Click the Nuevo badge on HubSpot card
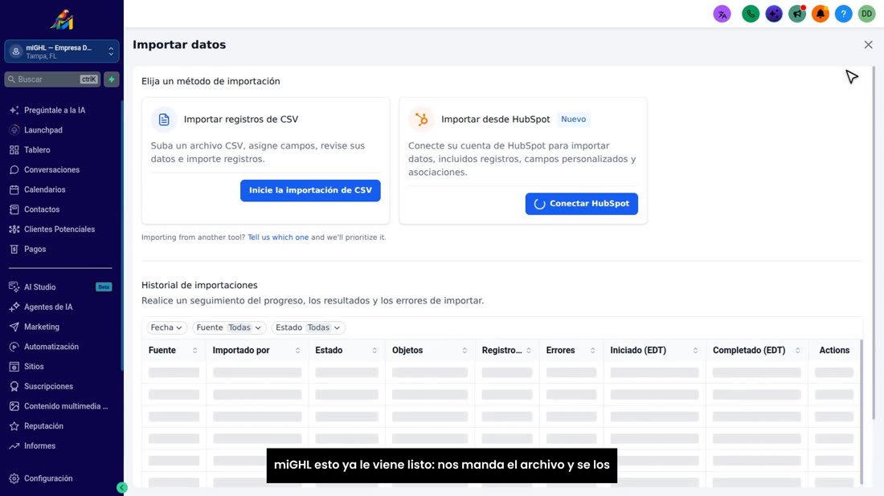Viewport: 884px width, 496px height. pos(573,120)
